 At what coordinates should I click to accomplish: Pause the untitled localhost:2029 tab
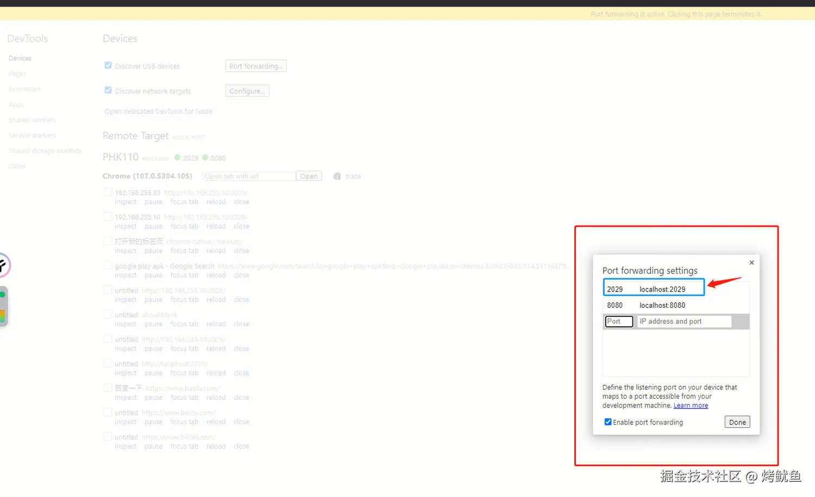click(x=153, y=373)
